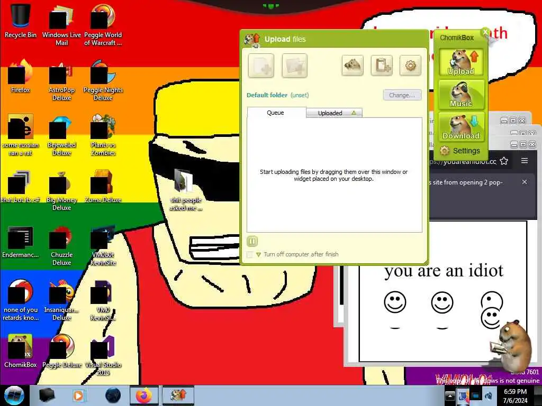Open Music in the ChomikBox widget
542x406 pixels.
461,95
